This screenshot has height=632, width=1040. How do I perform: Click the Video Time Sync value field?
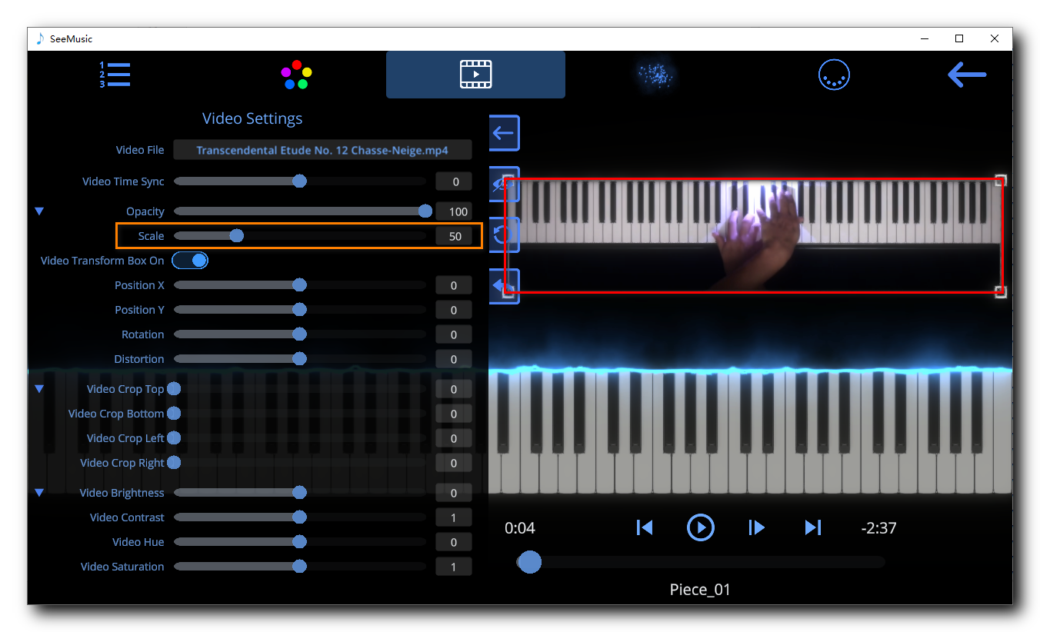click(454, 181)
